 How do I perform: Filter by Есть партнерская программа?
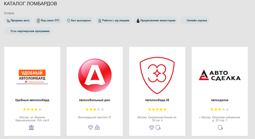click(28, 31)
